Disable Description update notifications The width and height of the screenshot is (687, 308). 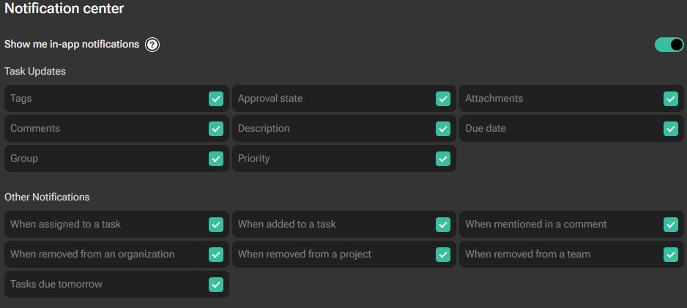443,129
